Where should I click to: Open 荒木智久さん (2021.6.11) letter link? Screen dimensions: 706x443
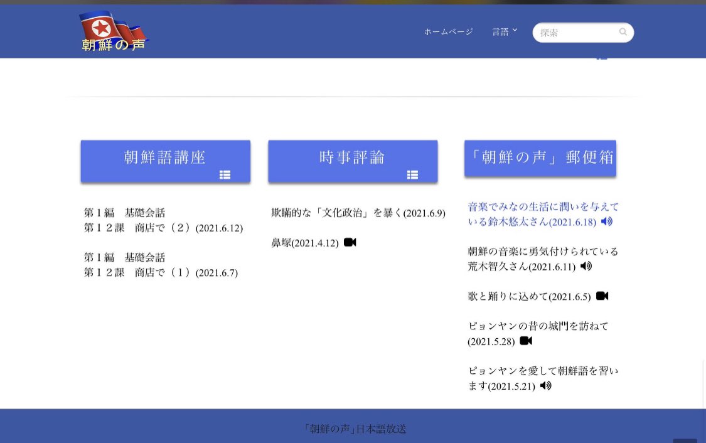[x=543, y=259]
